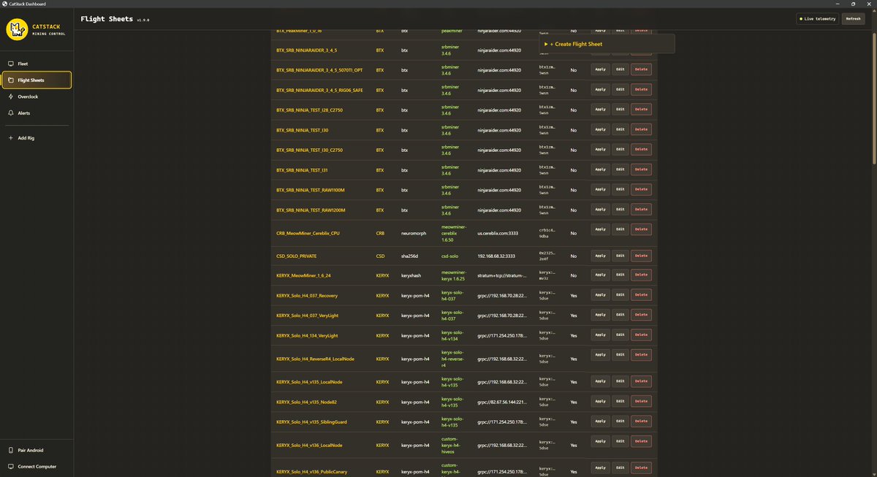The height and width of the screenshot is (477, 877).
Task: Edit the KERYX_Solo_H4_v135_LocalNode sheet
Action: pyautogui.click(x=620, y=381)
